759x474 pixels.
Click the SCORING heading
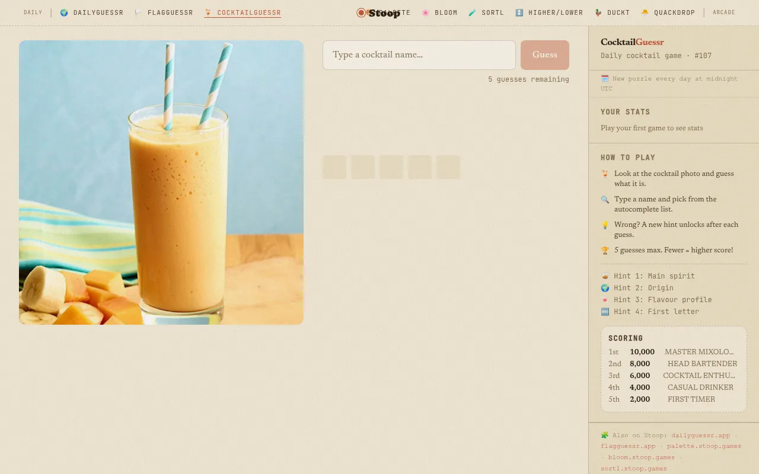point(626,338)
